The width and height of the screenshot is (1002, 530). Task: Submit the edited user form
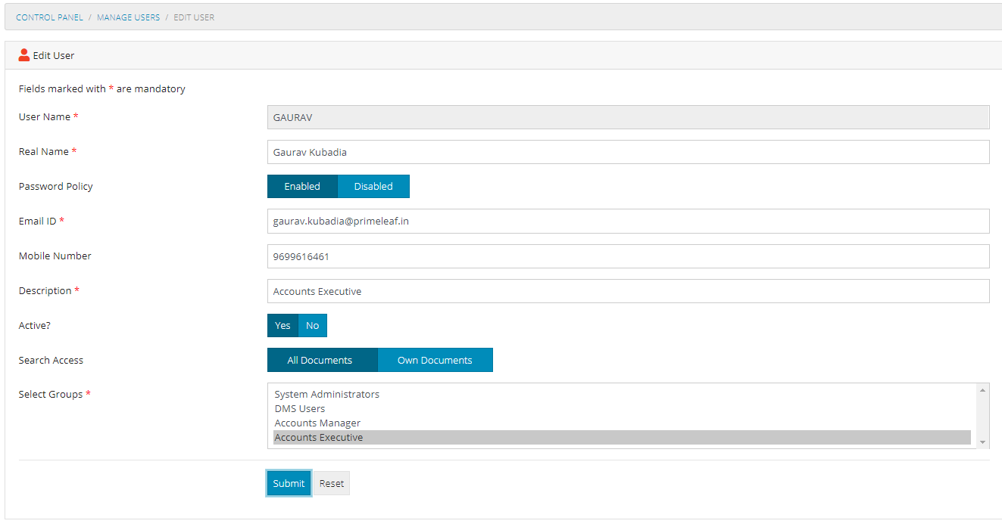(x=288, y=482)
